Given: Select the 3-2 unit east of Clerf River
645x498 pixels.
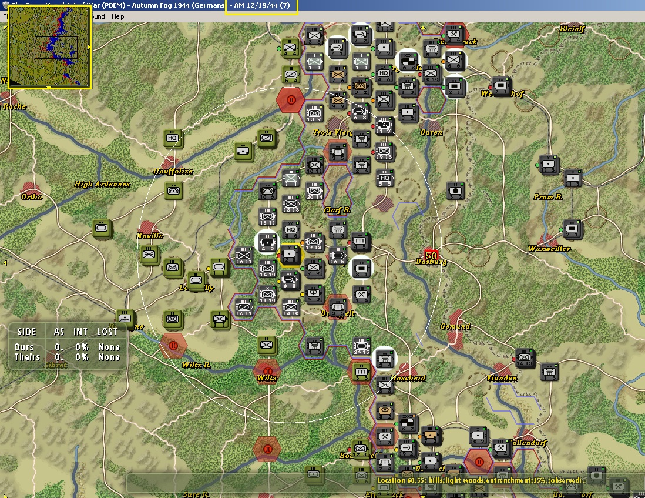Looking at the screenshot, I should [455, 192].
